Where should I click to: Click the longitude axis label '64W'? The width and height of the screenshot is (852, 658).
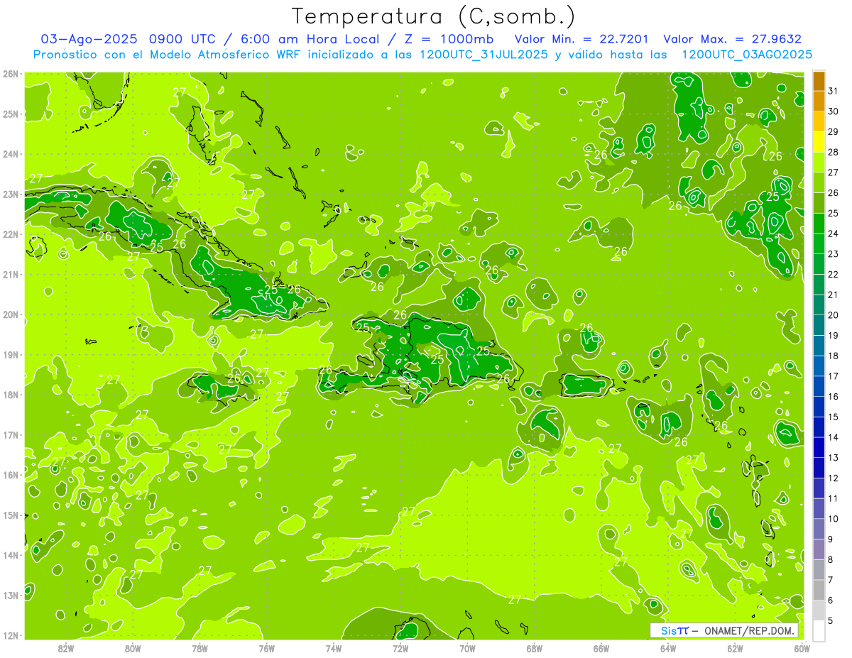pyautogui.click(x=668, y=648)
